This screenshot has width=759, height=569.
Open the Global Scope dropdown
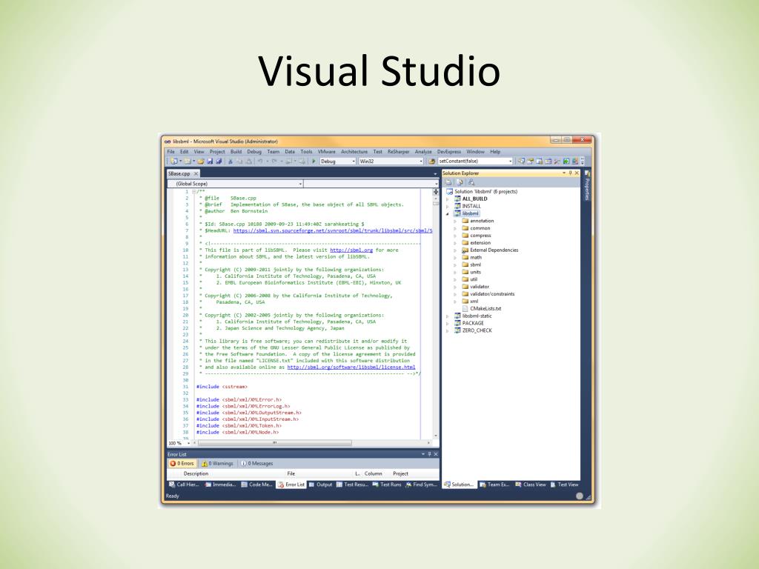[300, 184]
